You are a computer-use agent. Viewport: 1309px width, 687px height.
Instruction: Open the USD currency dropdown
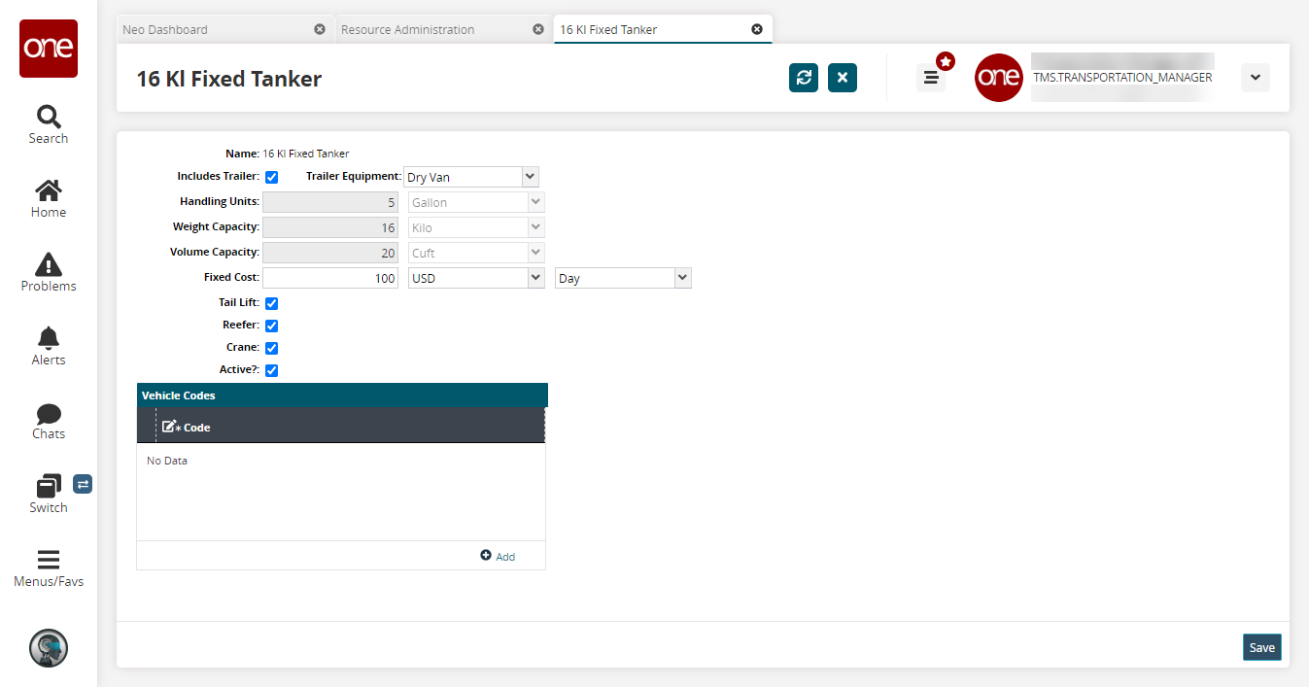click(477, 278)
